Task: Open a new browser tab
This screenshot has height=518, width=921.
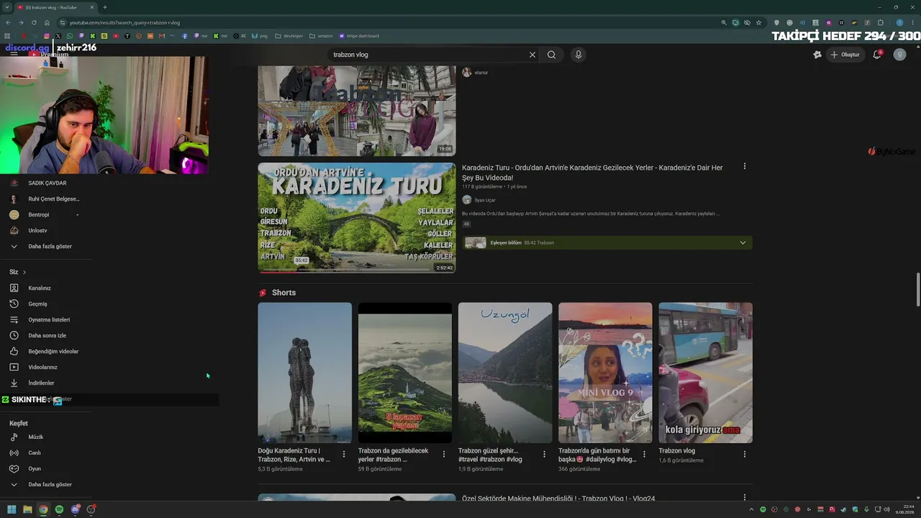Action: [x=105, y=7]
